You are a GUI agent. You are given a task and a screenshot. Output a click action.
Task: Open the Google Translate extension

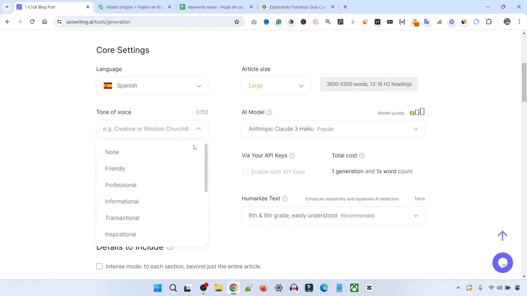(427, 22)
